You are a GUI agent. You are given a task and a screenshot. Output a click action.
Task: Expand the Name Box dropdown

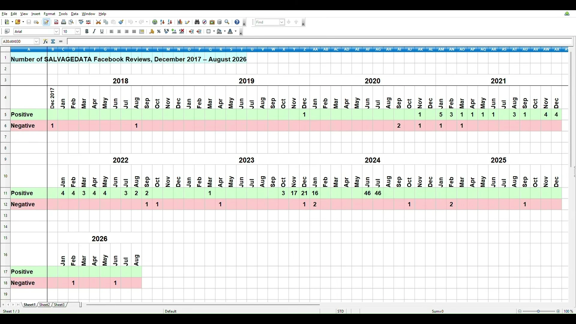tap(37, 41)
